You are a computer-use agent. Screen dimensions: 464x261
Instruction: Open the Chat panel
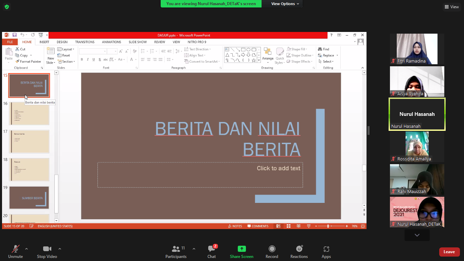click(212, 249)
